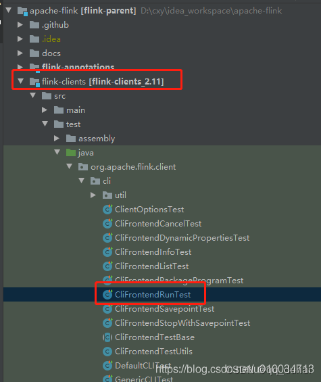Expand the .idea folder arrow
The height and width of the screenshot is (382, 321).
pos(20,39)
